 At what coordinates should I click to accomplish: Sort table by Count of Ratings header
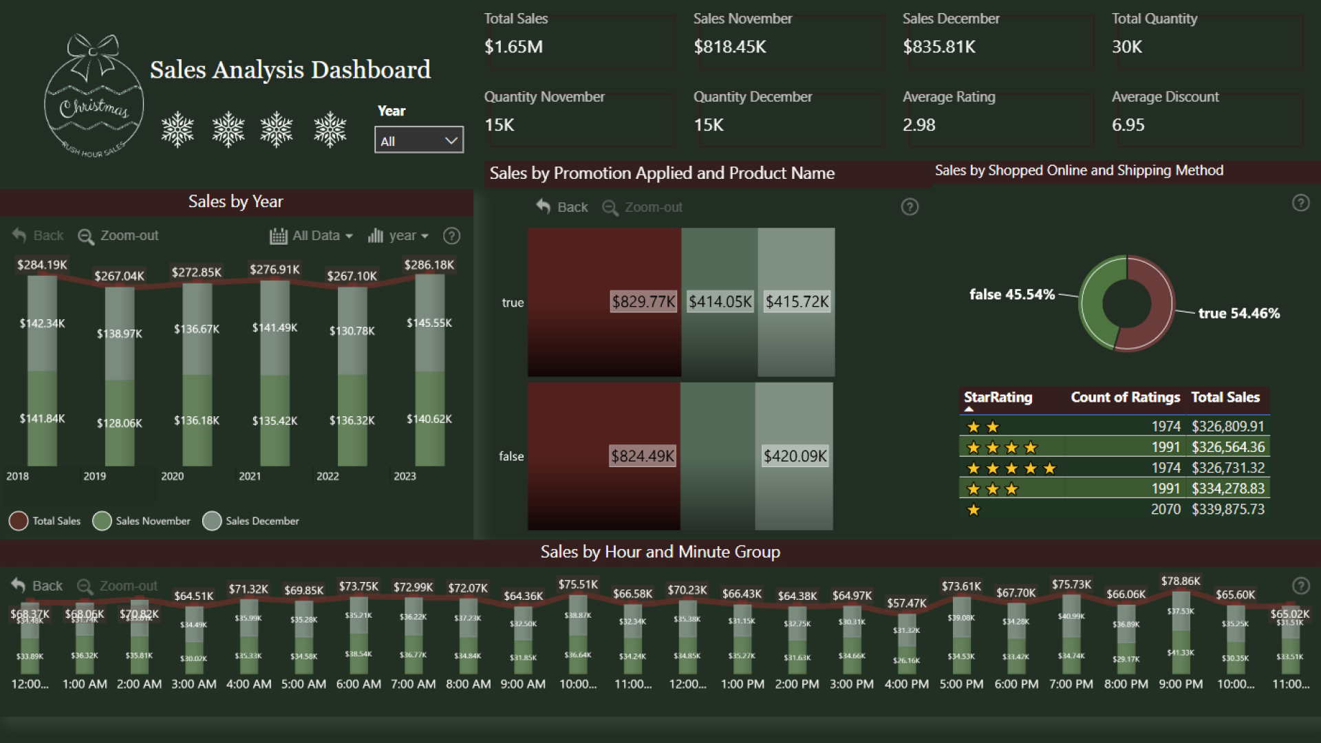point(1125,397)
